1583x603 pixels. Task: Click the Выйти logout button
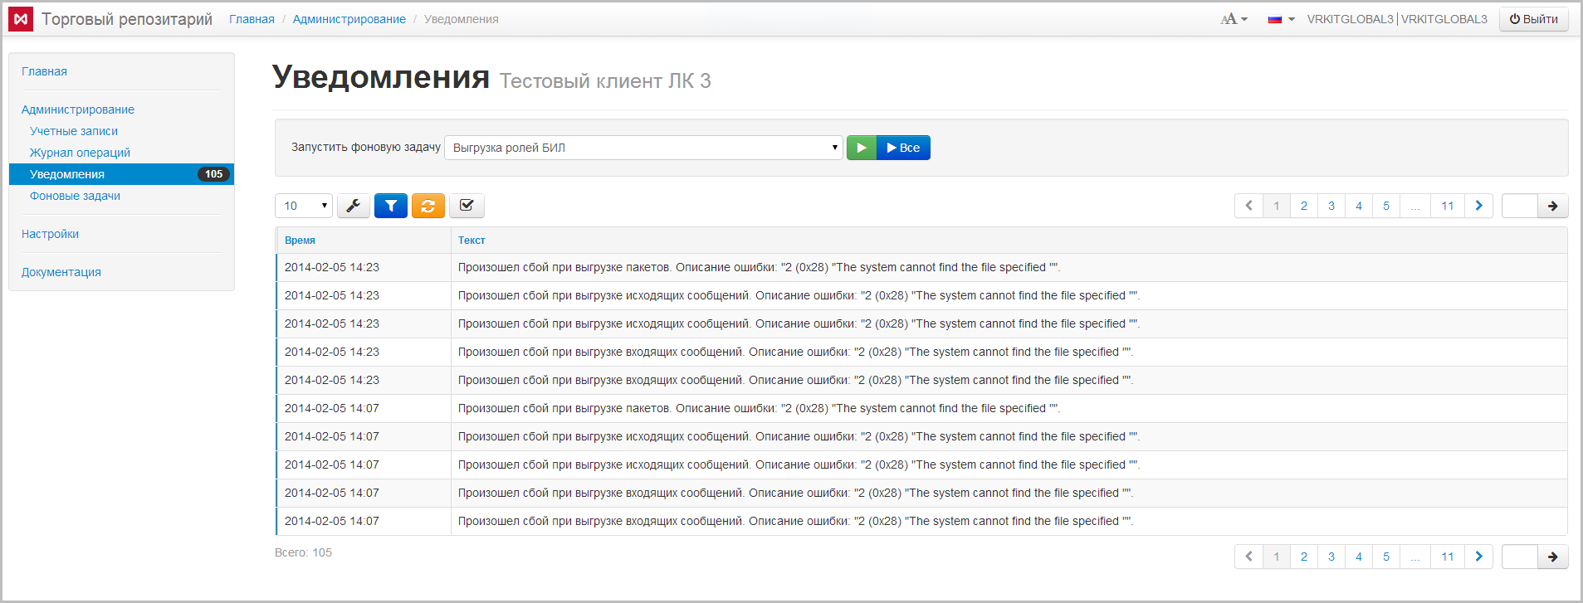tap(1533, 19)
